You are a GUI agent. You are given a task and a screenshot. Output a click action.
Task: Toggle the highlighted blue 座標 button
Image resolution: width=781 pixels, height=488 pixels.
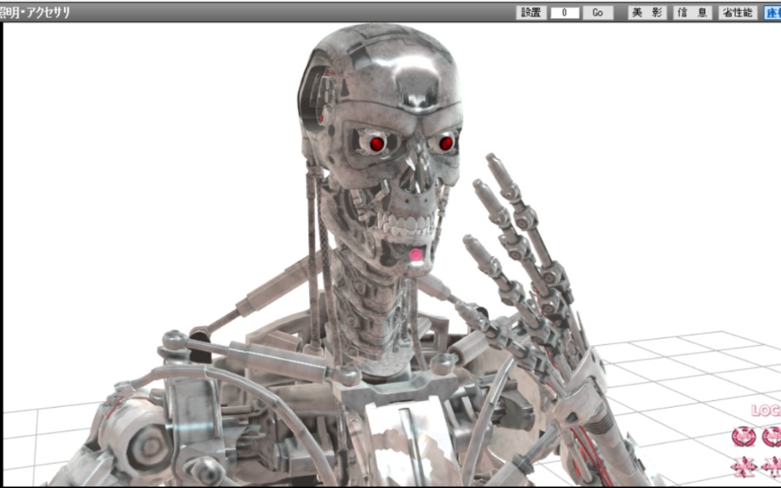772,13
